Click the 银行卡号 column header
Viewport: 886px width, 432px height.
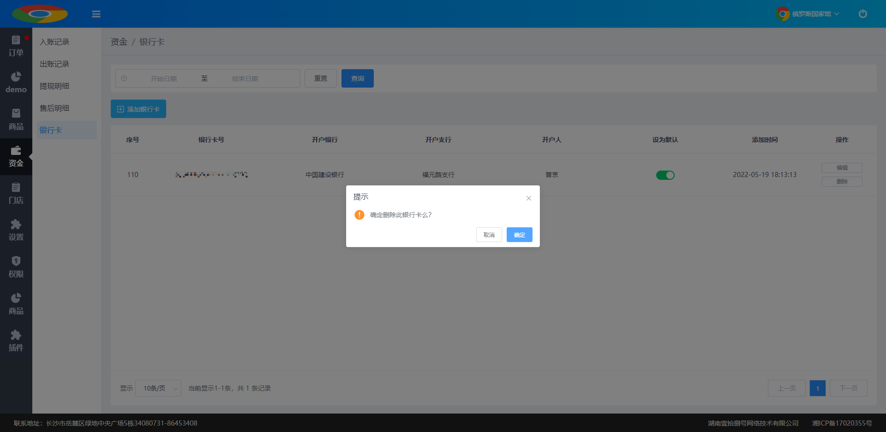pos(211,140)
